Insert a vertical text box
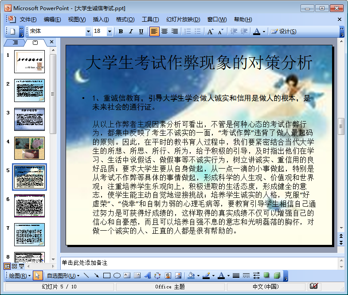The height and width of the screenshot is (295, 348). tap(137, 275)
